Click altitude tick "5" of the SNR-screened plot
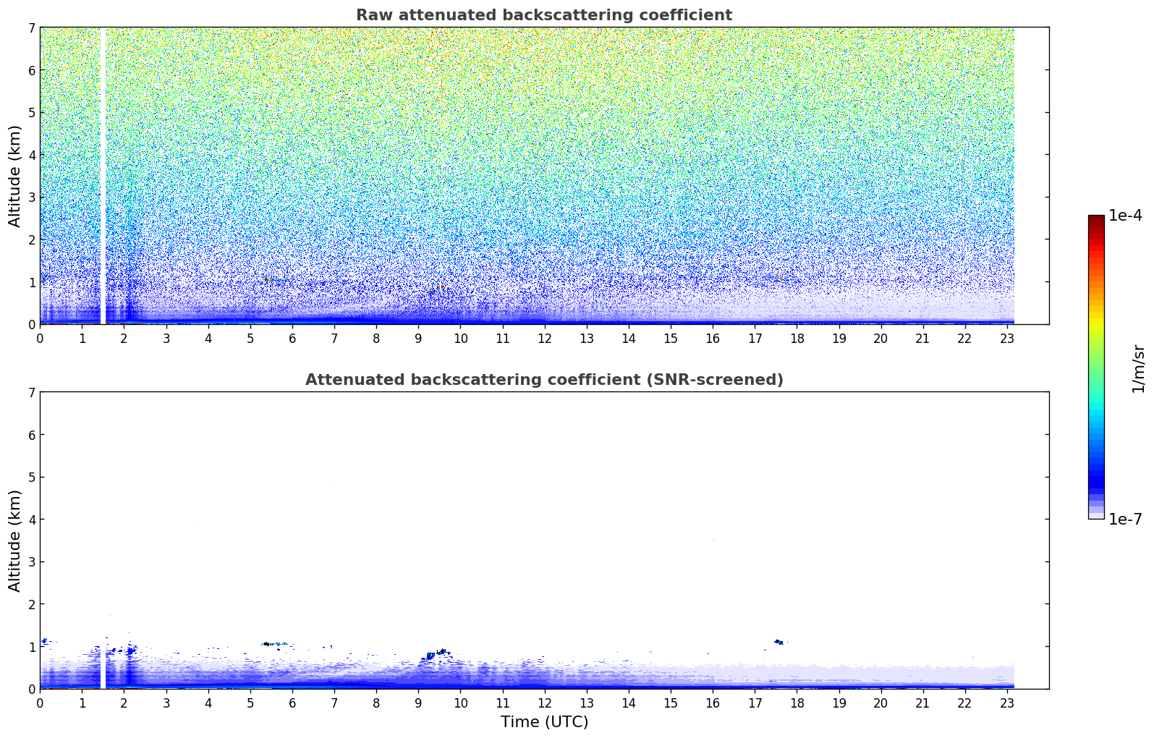This screenshot has width=1154, height=738. pos(32,478)
